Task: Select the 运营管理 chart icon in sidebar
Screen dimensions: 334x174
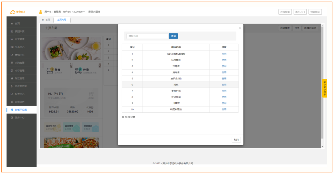Action: 11,39
